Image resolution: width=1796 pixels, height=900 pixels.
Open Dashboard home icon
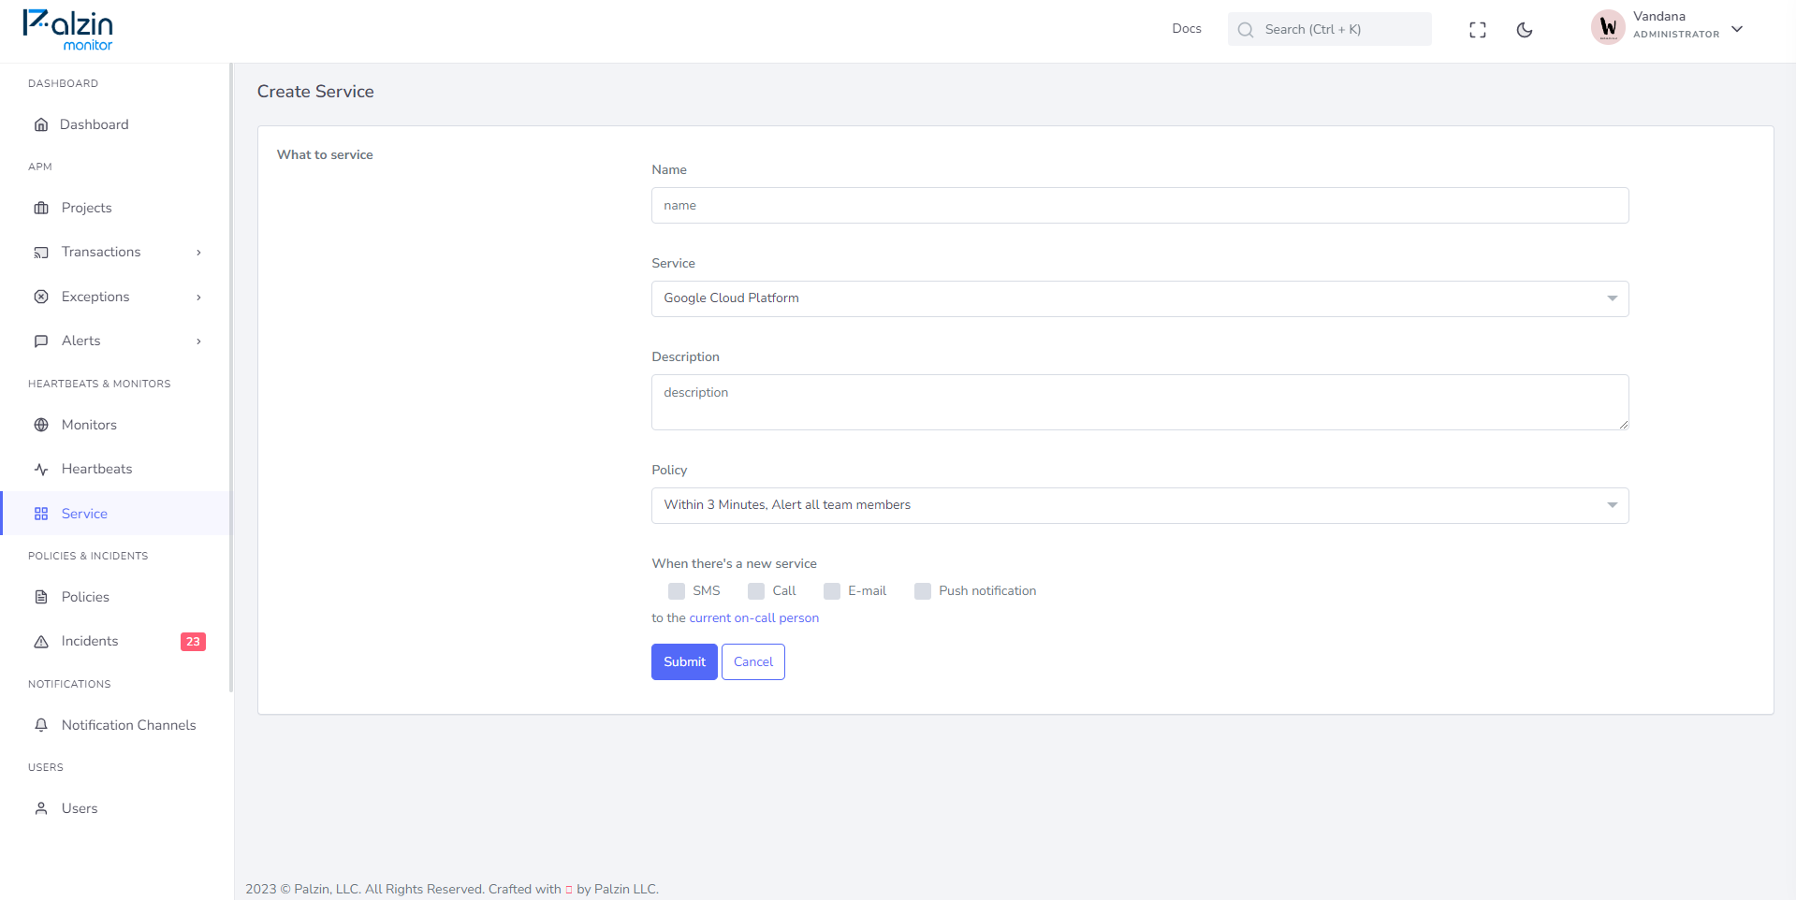[41, 124]
